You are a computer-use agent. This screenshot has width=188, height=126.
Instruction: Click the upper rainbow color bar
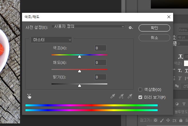click(92, 105)
